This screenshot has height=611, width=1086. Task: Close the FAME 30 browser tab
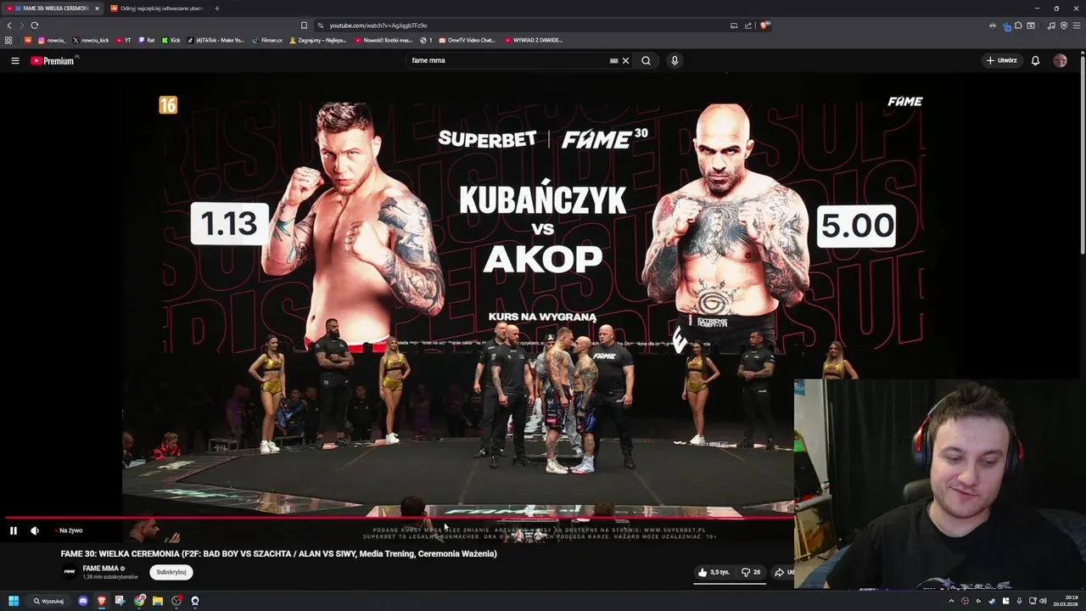tap(97, 8)
